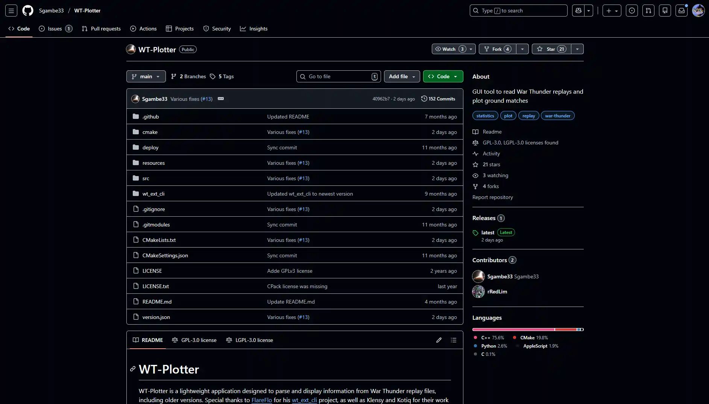Screen dimensions: 709x404
Task: Click the C++ segment of languages bar
Action: click(513, 330)
